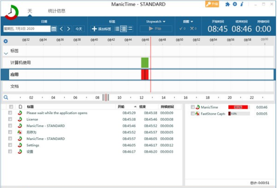Open the calendar date picker
Image resolution: width=277 pixels, height=188 pixels.
[54, 28]
